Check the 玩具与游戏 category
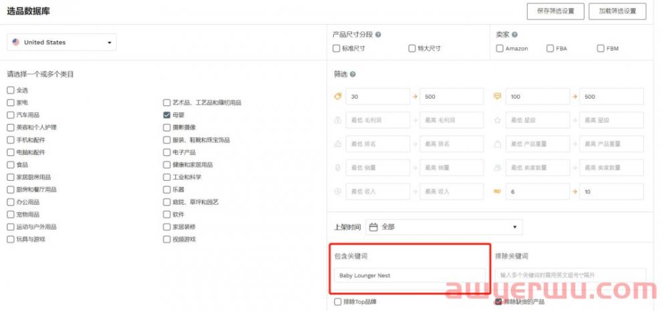 tap(11, 239)
